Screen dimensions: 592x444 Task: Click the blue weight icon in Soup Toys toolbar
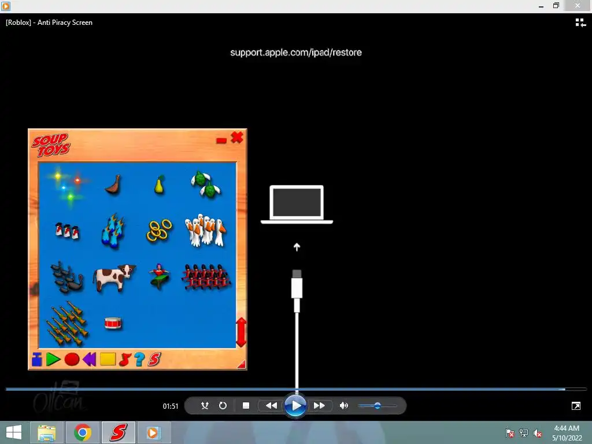36,359
